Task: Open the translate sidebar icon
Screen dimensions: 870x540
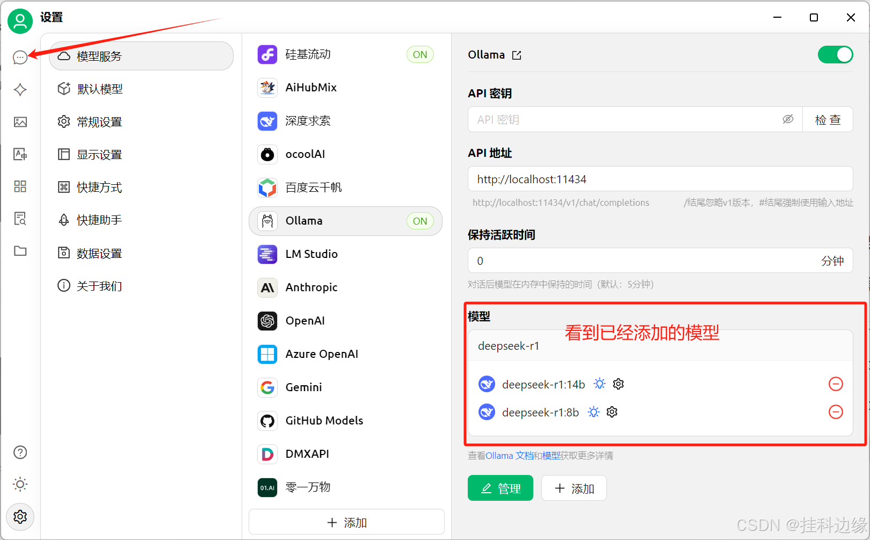Action: (x=20, y=154)
